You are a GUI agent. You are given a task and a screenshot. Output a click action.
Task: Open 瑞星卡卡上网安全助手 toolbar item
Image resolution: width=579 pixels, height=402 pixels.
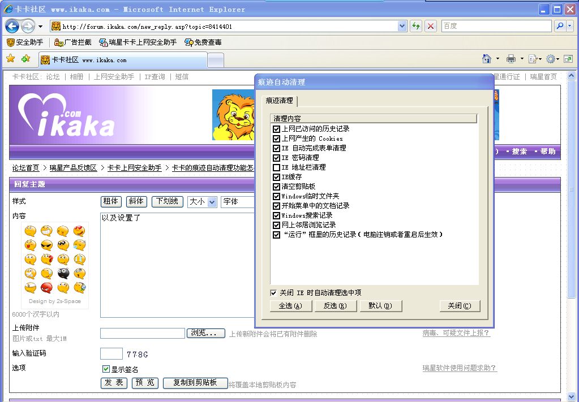pos(138,42)
